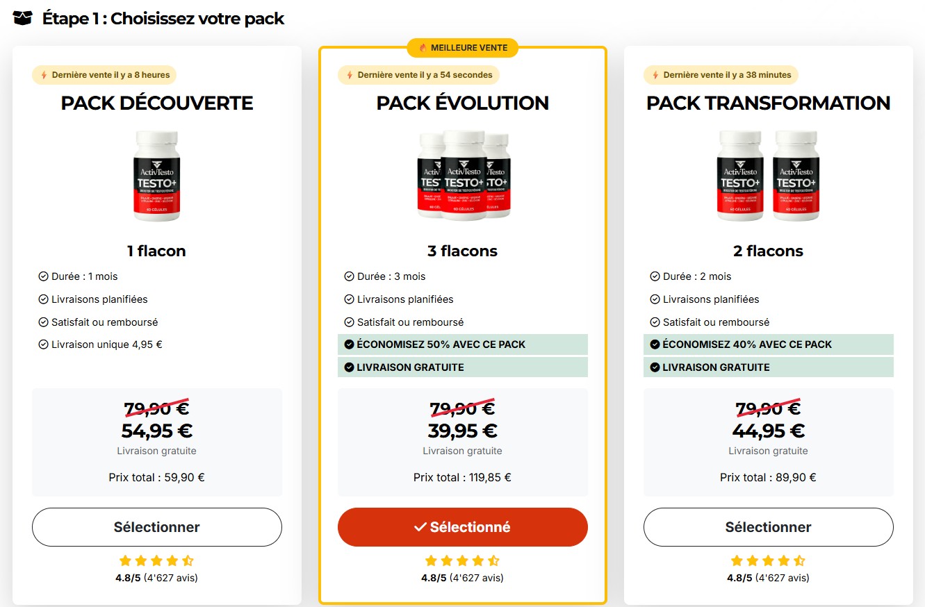Click the package box icon beside Étape 1
This screenshot has height=607, width=925.
pyautogui.click(x=22, y=18)
